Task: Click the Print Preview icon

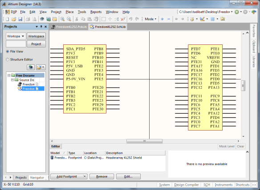Action: 34,19
